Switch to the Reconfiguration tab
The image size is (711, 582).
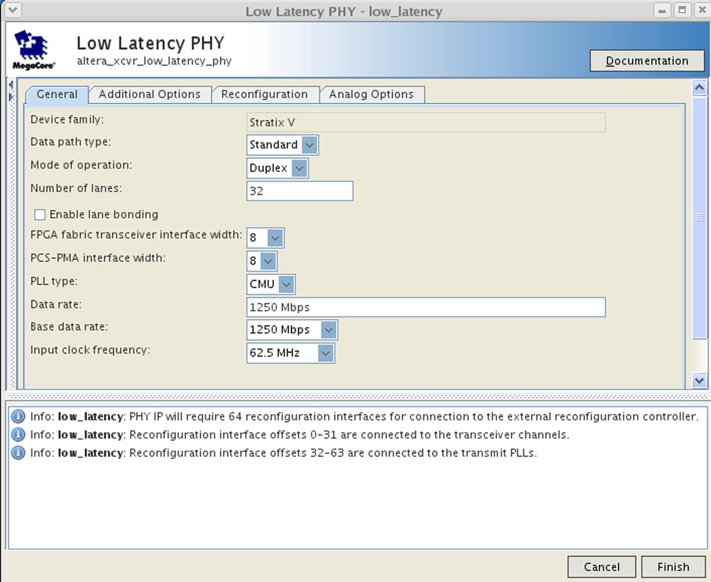(265, 94)
